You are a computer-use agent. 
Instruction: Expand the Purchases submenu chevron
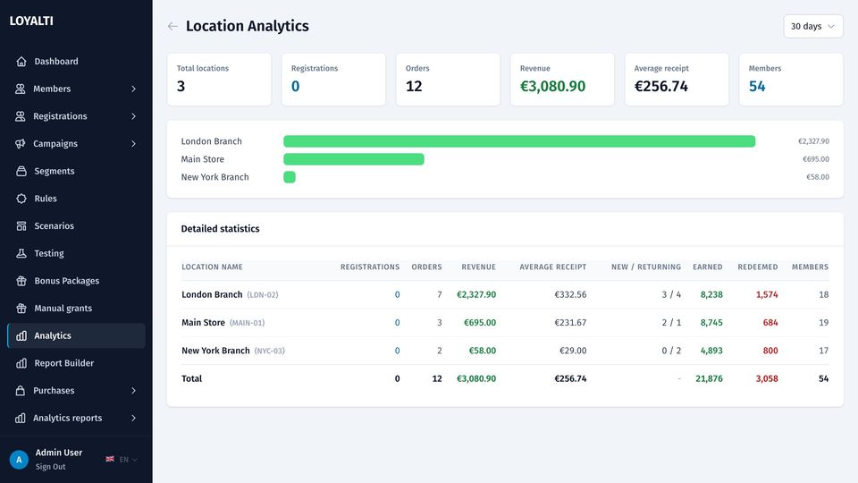[x=133, y=391]
